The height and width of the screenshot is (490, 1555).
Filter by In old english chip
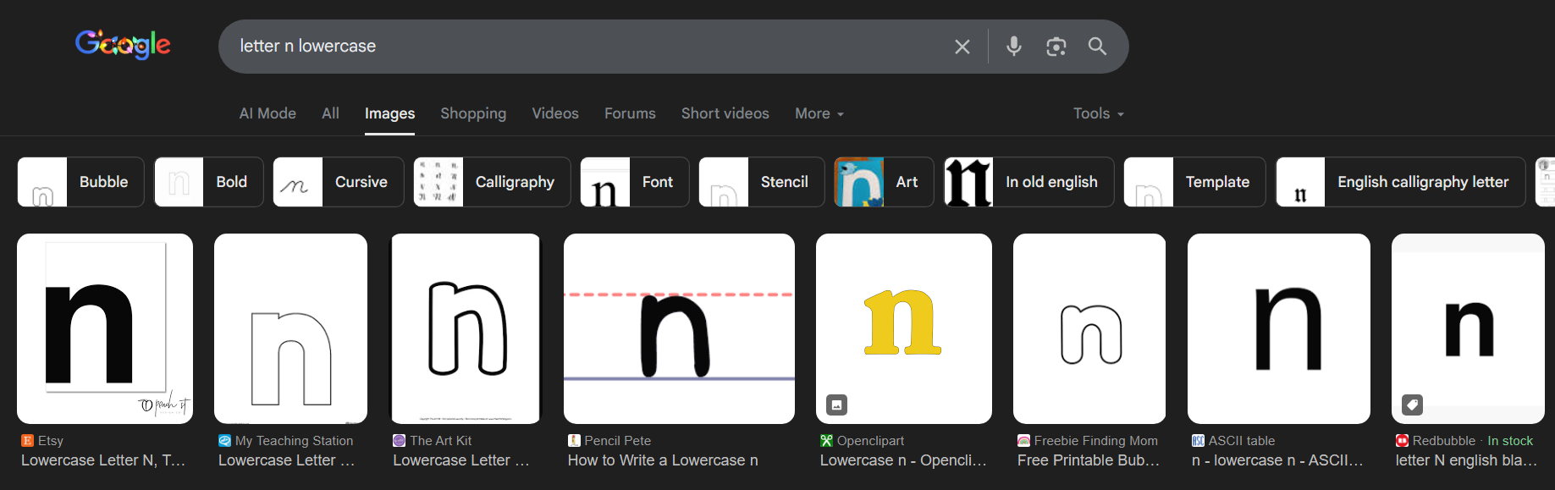point(1029,182)
